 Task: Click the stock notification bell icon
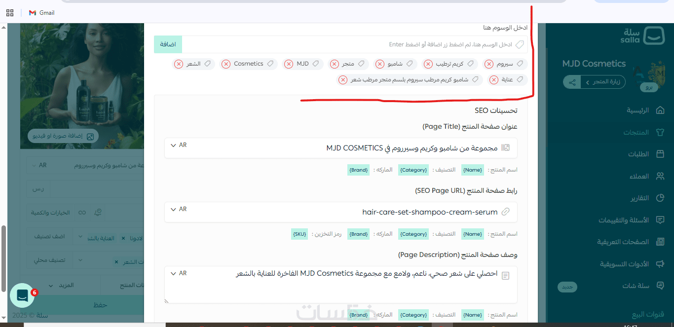[x=98, y=213]
